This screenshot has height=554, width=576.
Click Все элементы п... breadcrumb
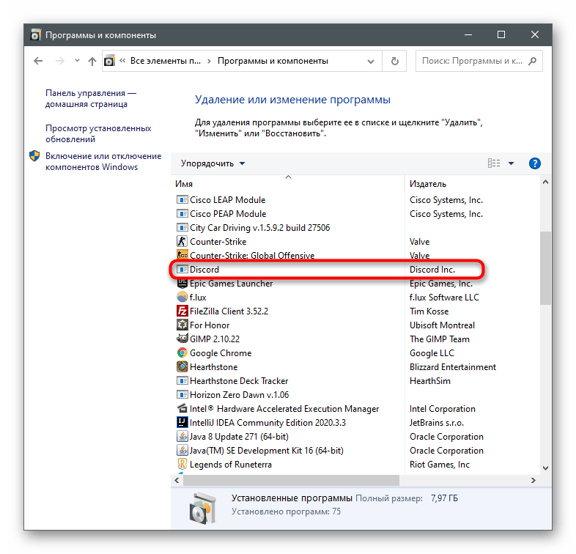(166, 61)
